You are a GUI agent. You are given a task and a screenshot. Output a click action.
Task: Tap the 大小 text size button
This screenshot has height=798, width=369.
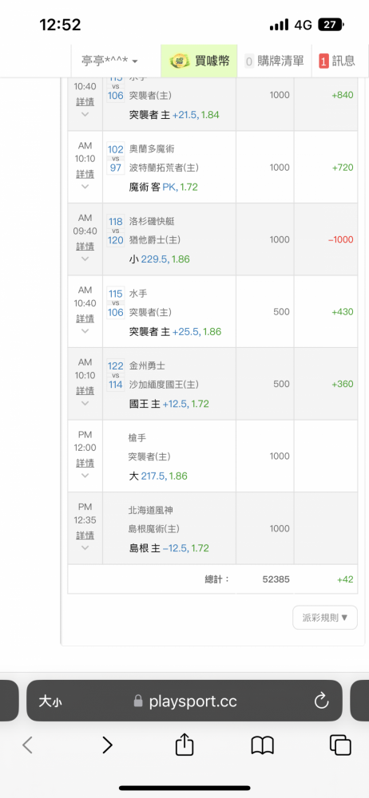pos(50,701)
